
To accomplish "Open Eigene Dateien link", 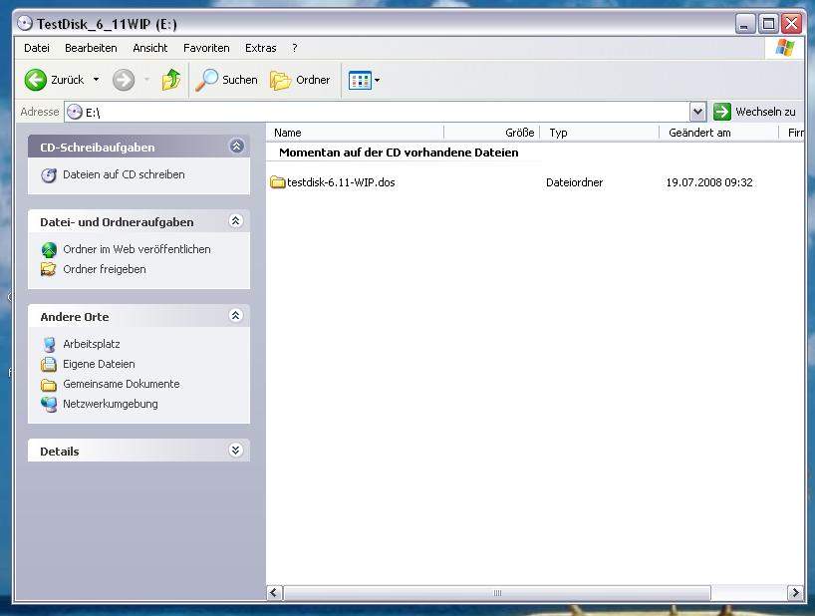I will [99, 364].
